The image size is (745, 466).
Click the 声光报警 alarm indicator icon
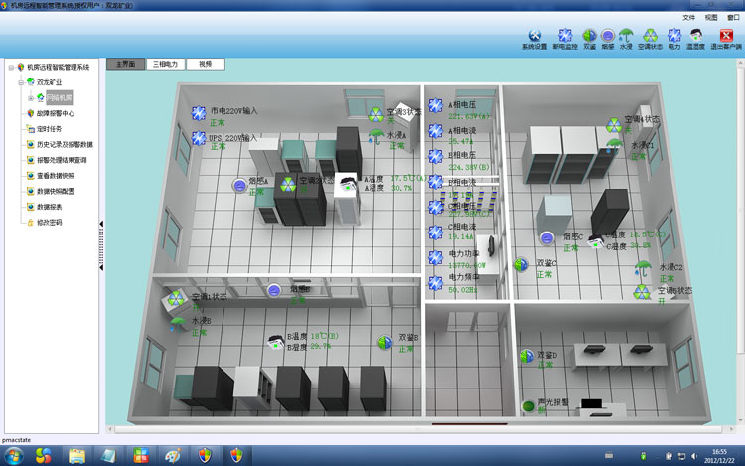[527, 406]
